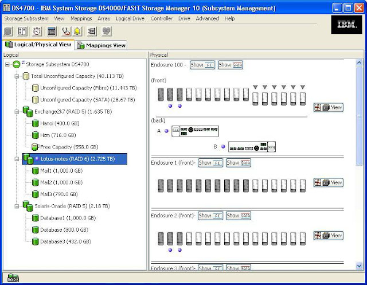The width and height of the screenshot is (367, 285).
Task: Click Physical pane scrollbar down arrow
Action: [x=359, y=266]
